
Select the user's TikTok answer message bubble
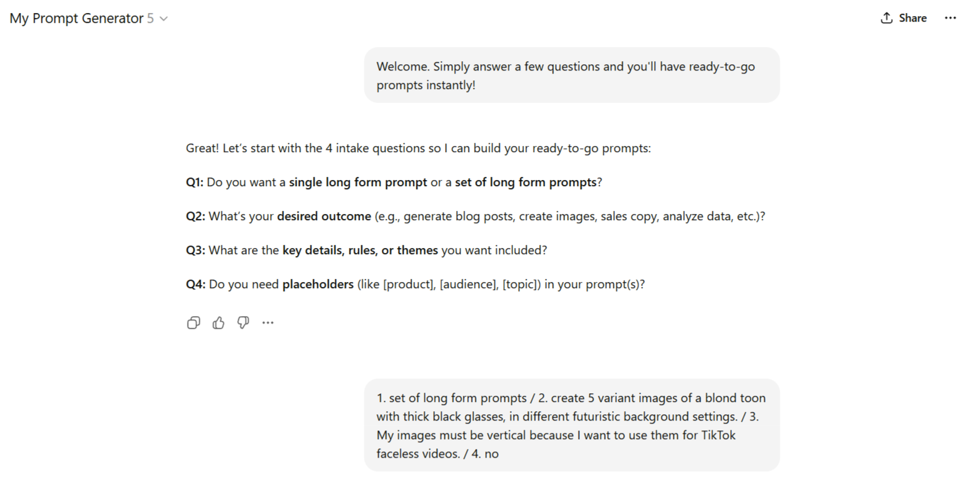tap(571, 425)
